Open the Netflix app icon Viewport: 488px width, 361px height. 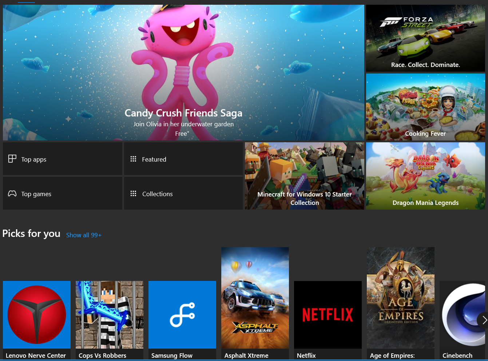pos(328,315)
